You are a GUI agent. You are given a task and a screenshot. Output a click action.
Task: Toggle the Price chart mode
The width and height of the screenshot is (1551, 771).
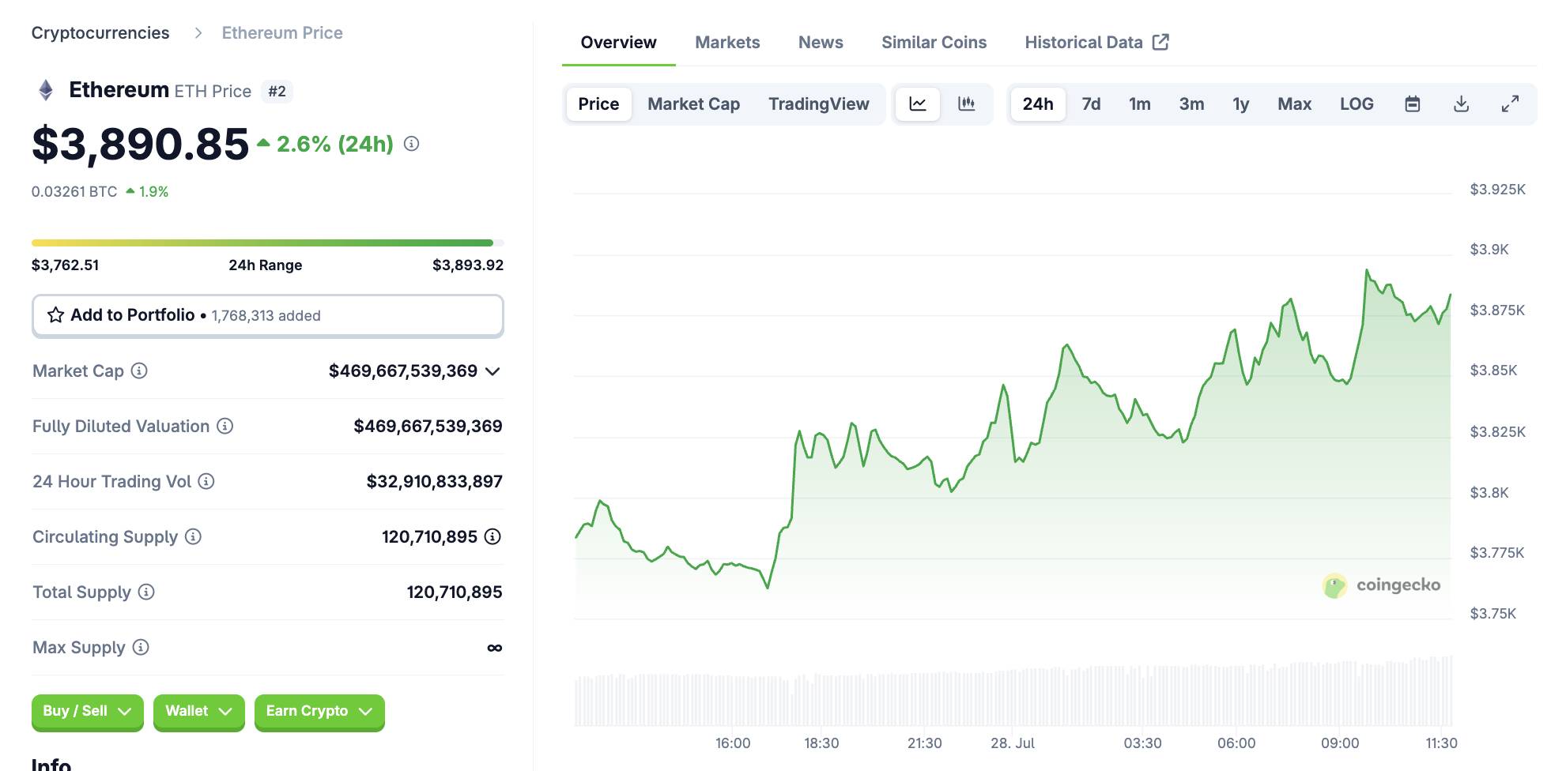click(598, 103)
